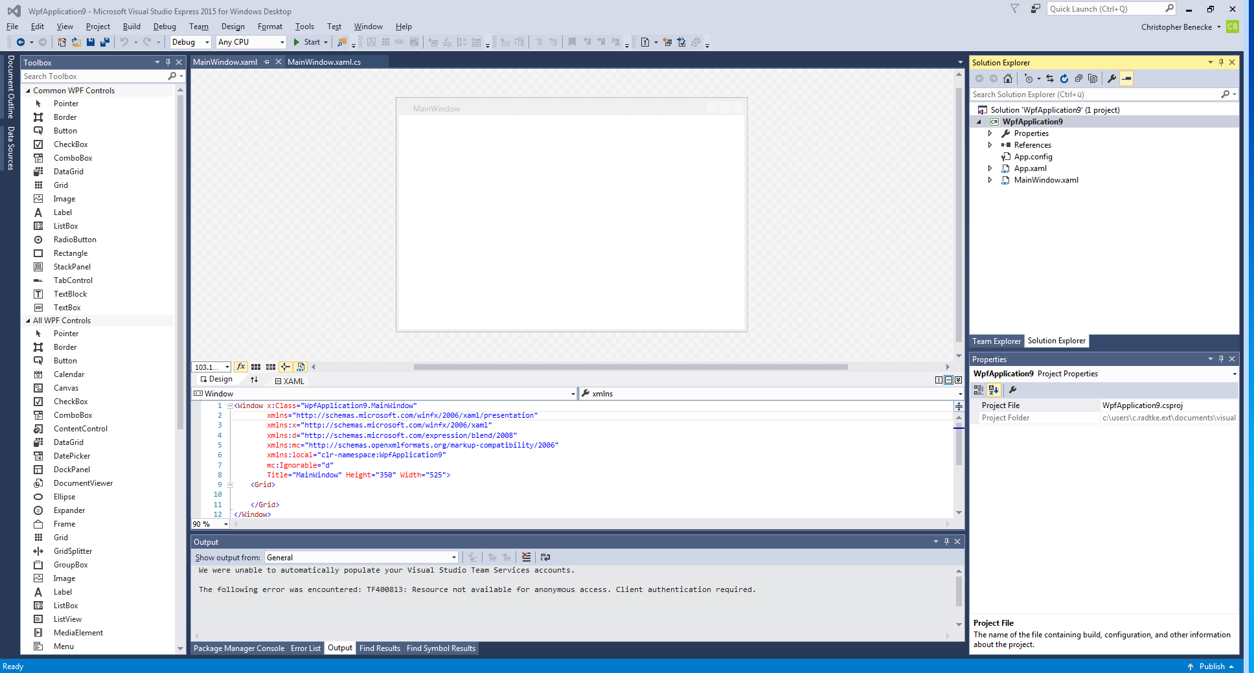Click the Find in Files toolbar icon
Viewport: 1254px width, 673px height.
pos(342,42)
